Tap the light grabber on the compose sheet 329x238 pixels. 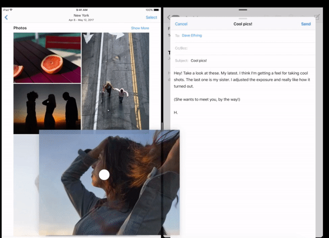(x=243, y=19)
